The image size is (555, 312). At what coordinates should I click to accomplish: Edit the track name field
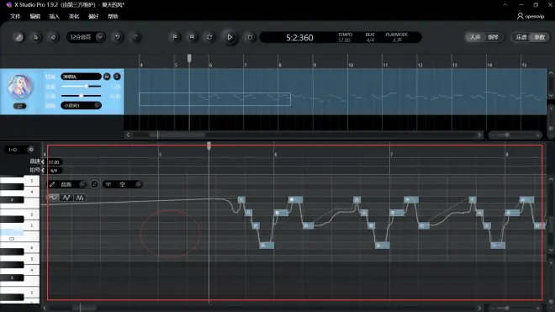pyautogui.click(x=81, y=77)
